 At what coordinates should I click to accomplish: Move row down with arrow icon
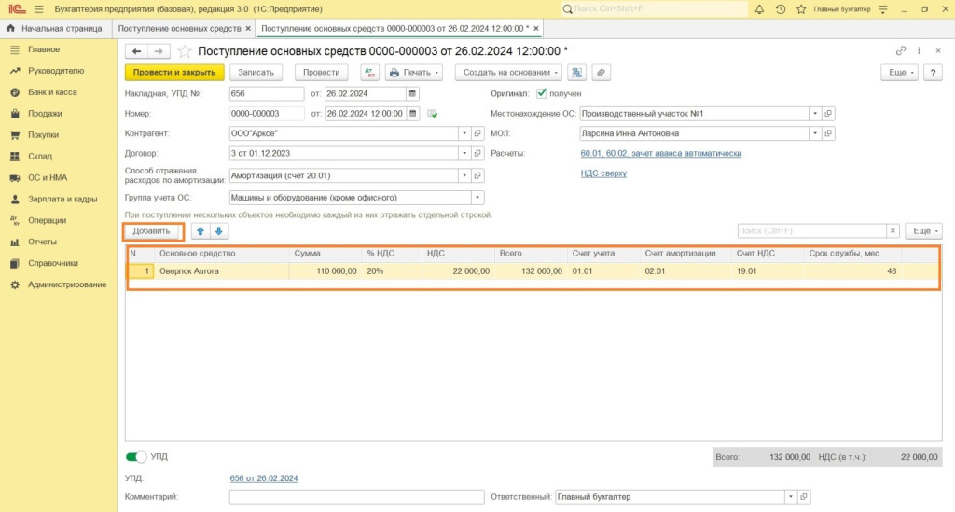tap(218, 230)
